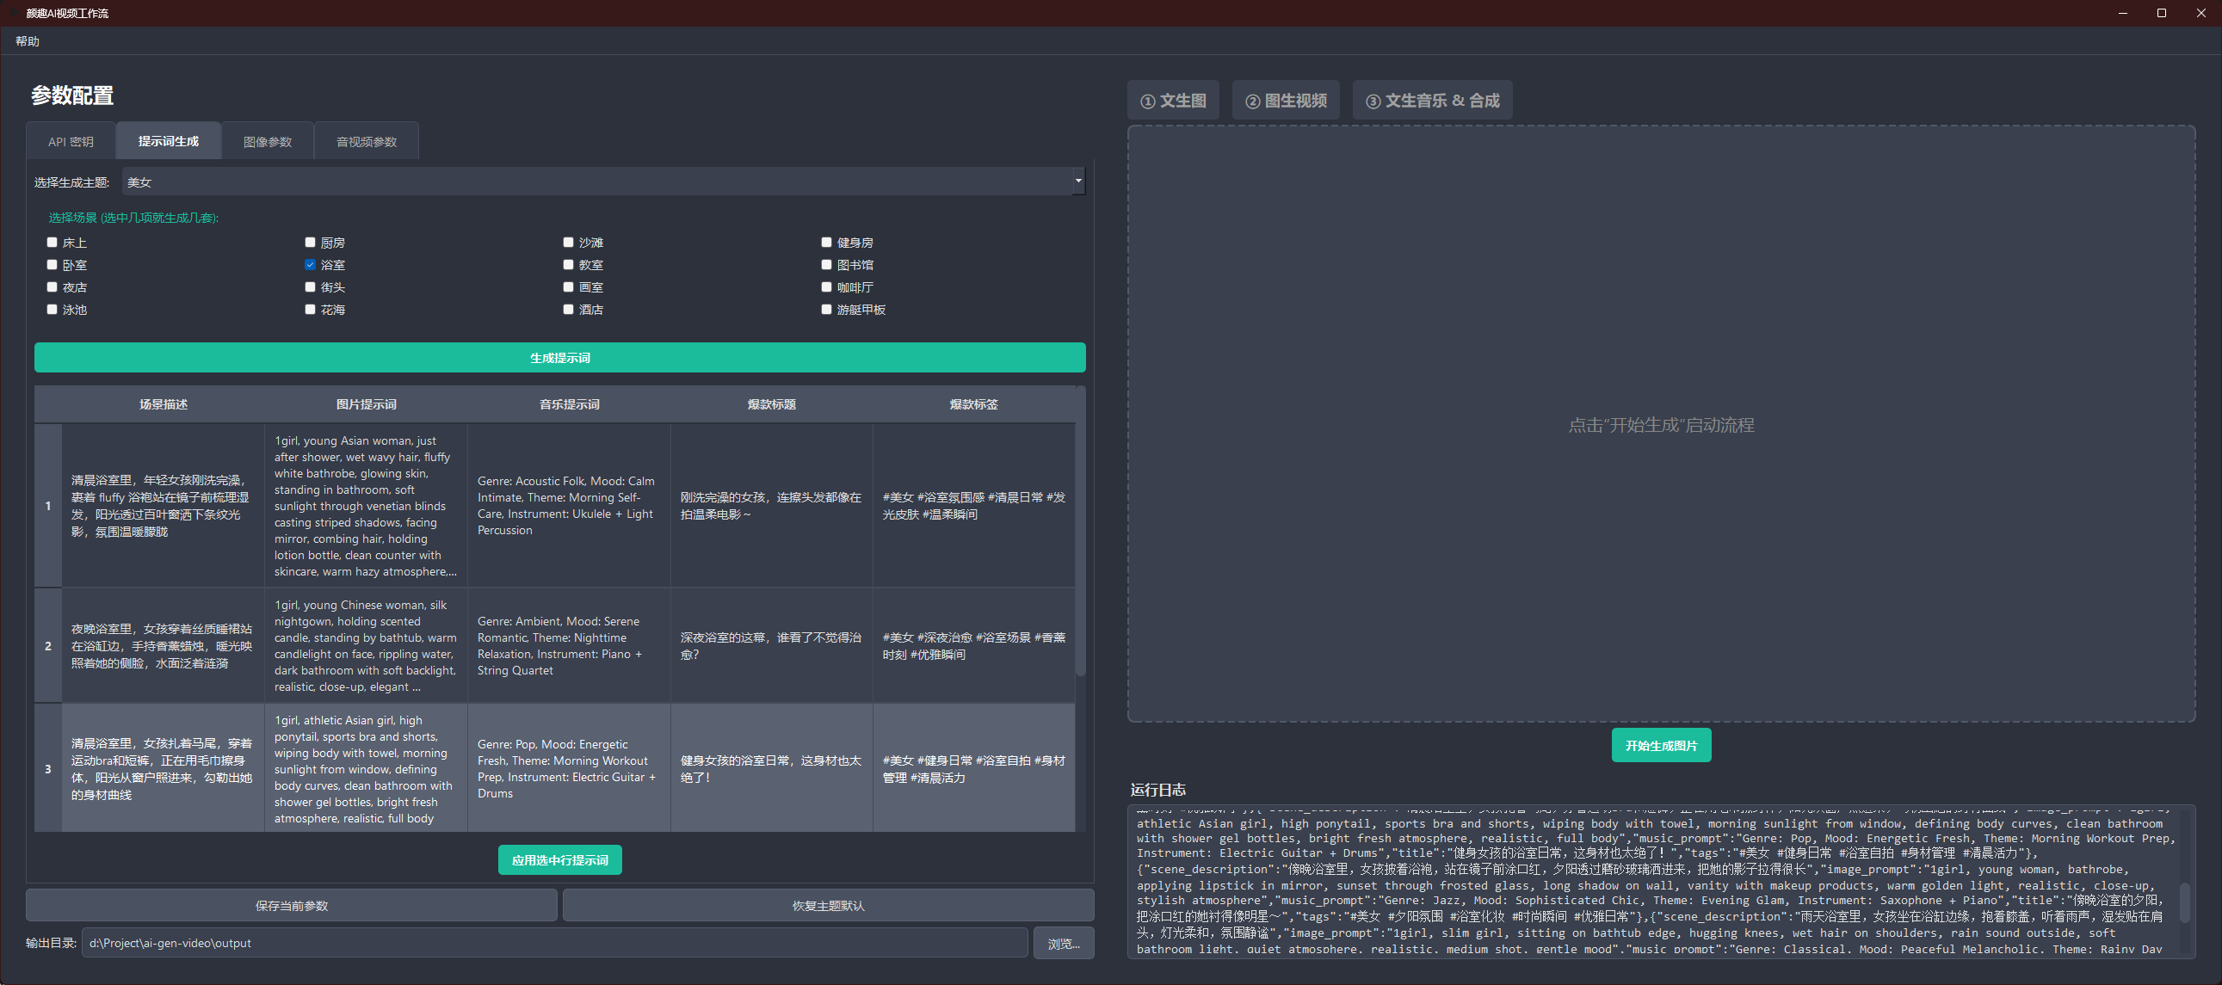Switch to the API 密钥 tab
2222x985 pixels.
coord(71,141)
